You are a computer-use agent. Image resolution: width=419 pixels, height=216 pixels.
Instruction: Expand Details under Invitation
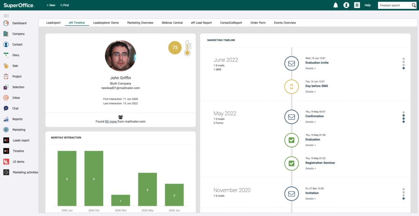(311, 198)
